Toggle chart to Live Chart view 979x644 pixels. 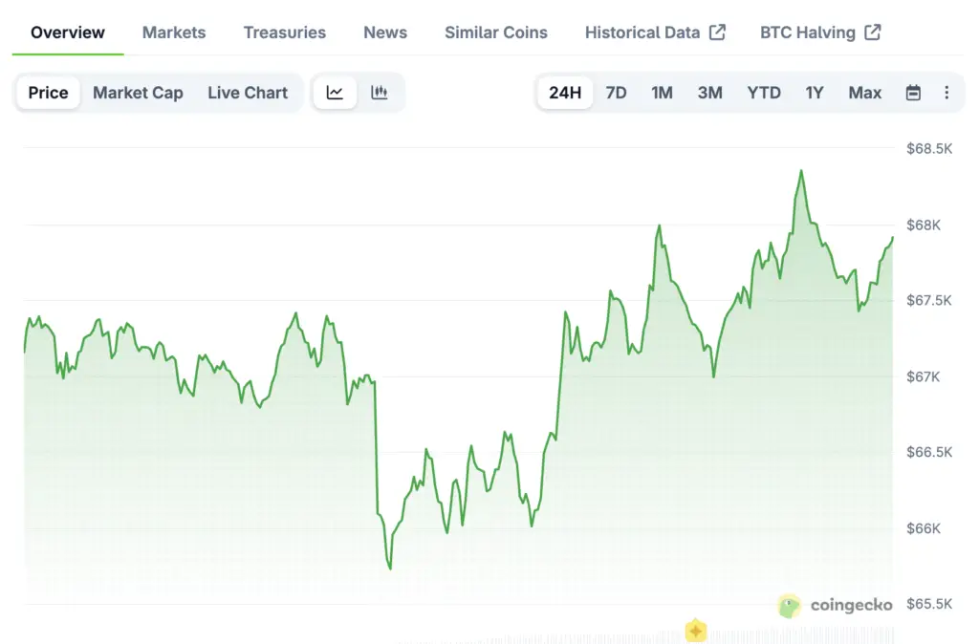pos(248,93)
